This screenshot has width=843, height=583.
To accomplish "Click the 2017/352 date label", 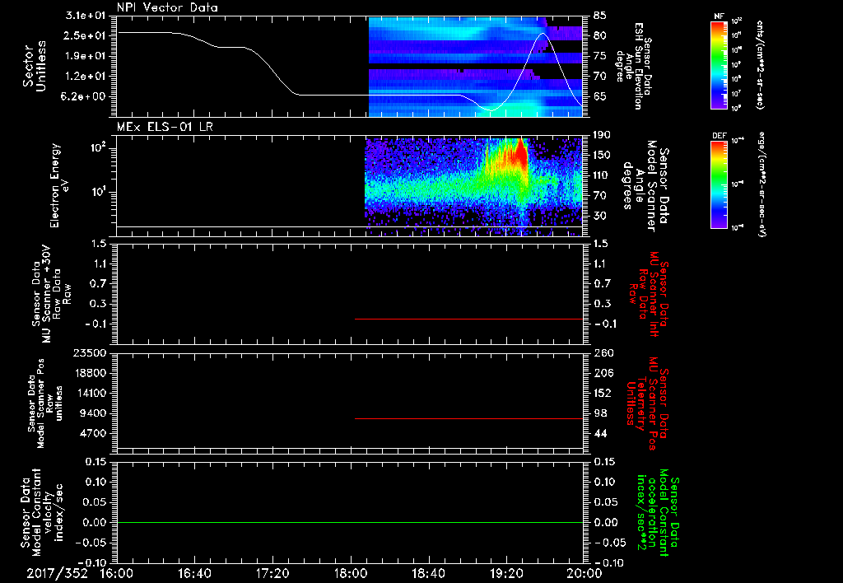I will [x=57, y=573].
